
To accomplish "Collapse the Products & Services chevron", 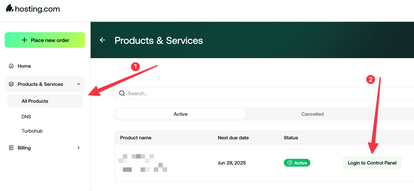I will [x=79, y=84].
